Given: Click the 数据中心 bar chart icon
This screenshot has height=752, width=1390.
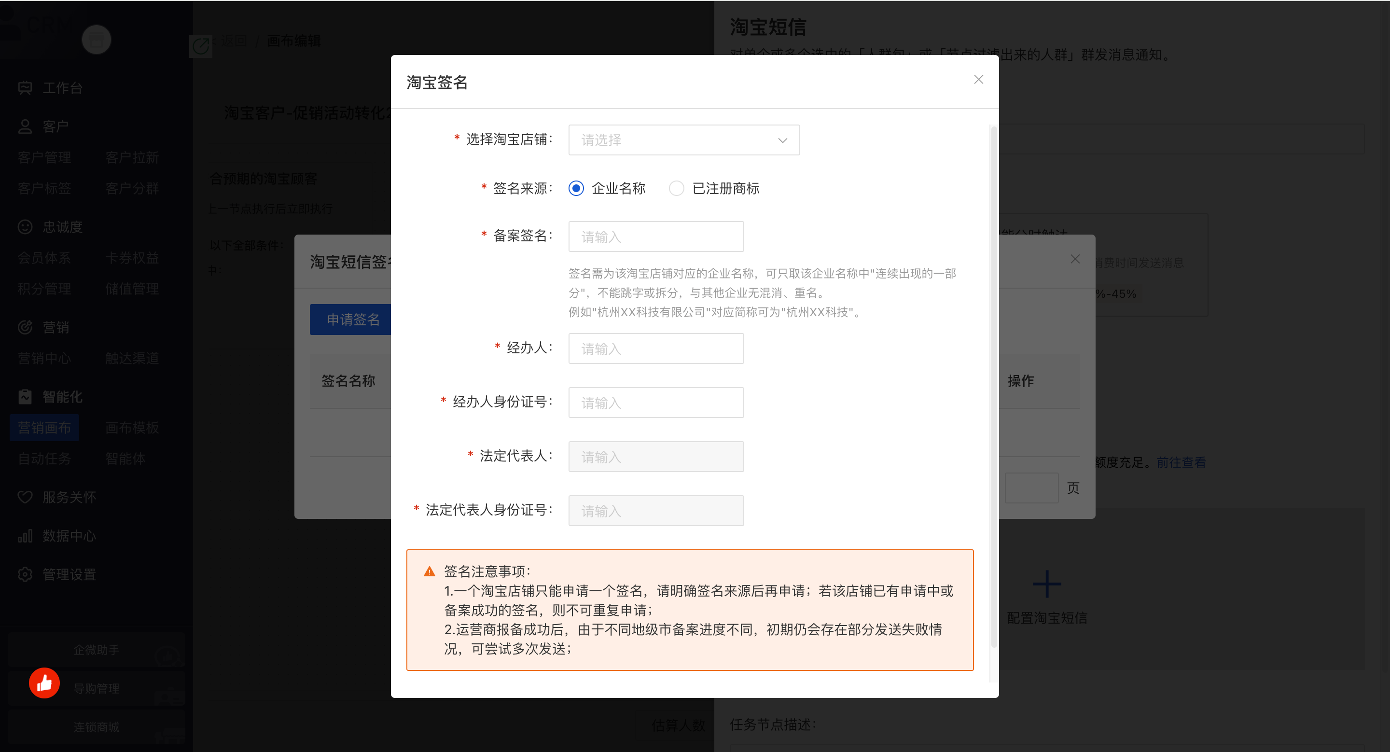Looking at the screenshot, I should [x=25, y=536].
